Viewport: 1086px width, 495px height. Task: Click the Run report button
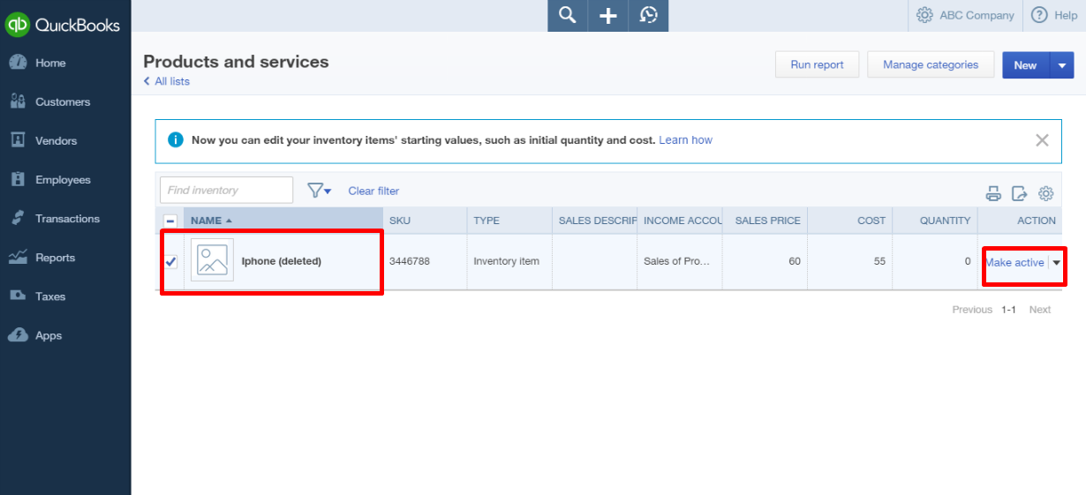point(817,64)
